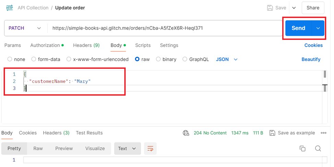The height and width of the screenshot is (167, 334).
Task: Copy the response body with copy icon
Action: pyautogui.click(x=302, y=148)
